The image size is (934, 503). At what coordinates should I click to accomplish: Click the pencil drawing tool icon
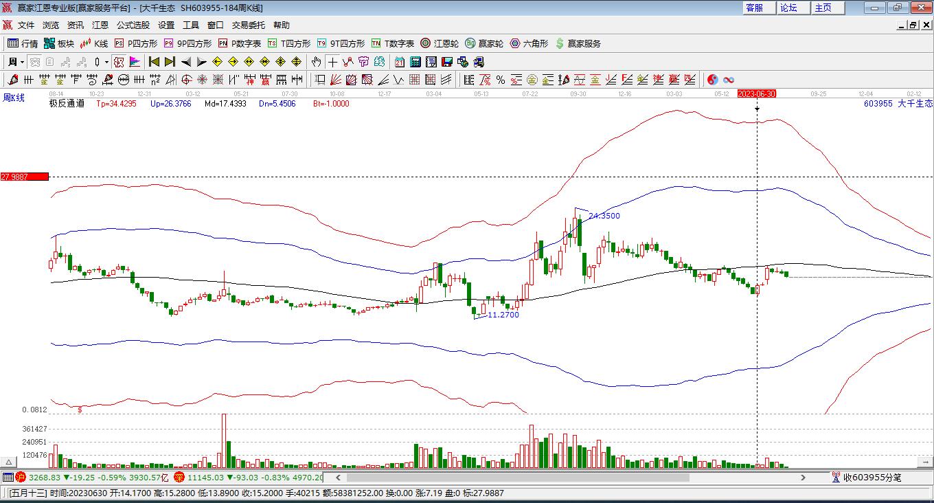[x=12, y=80]
